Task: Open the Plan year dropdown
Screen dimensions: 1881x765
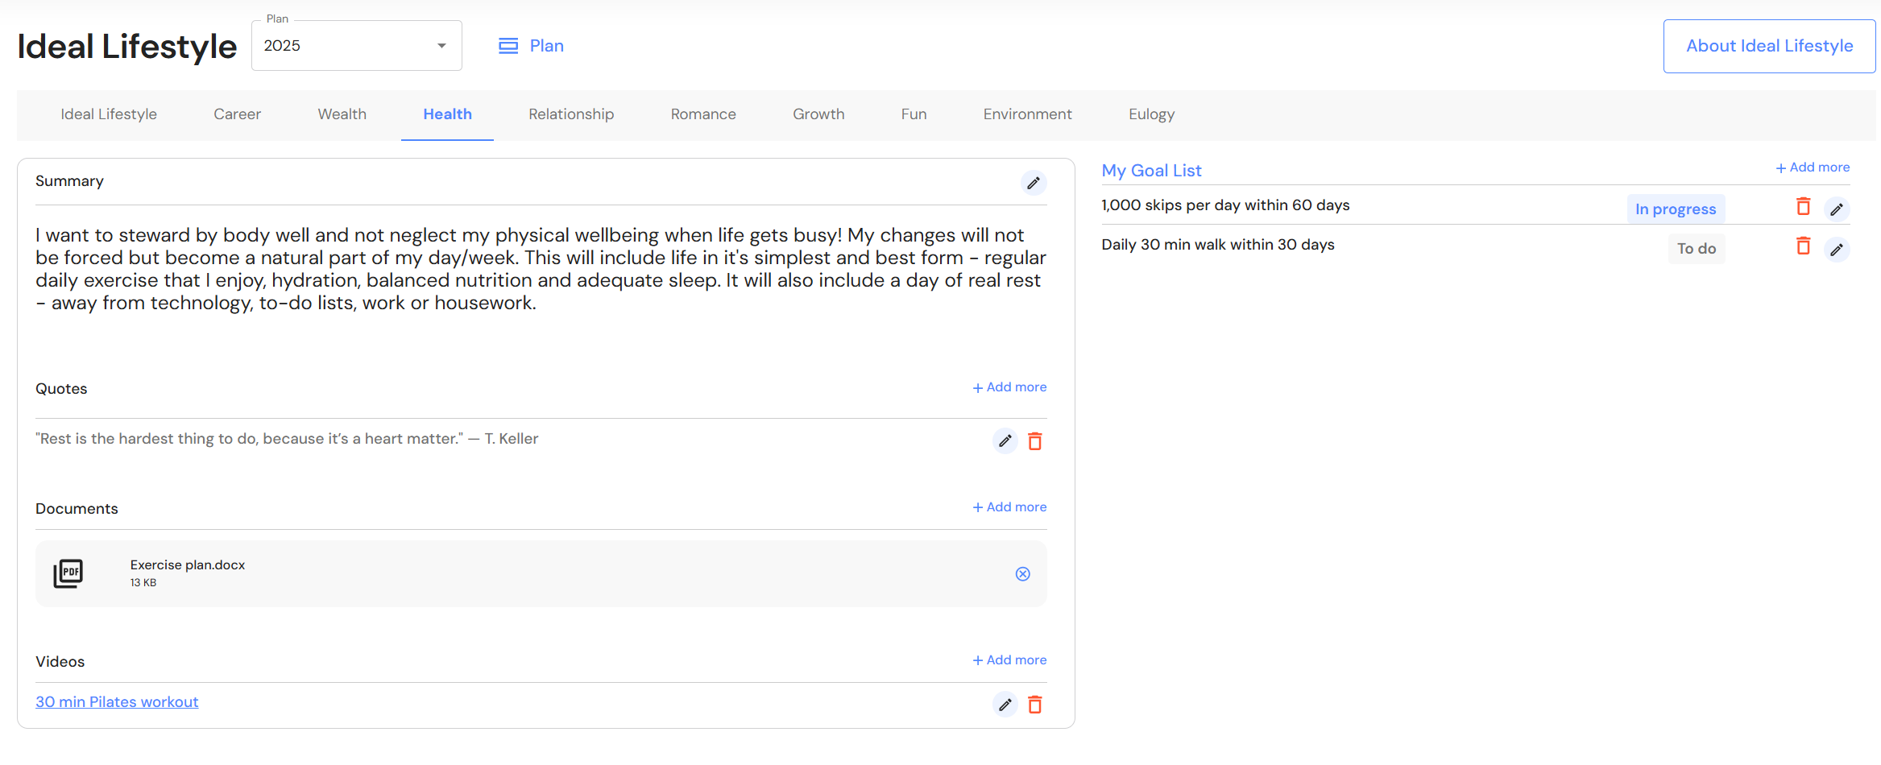Action: [356, 46]
